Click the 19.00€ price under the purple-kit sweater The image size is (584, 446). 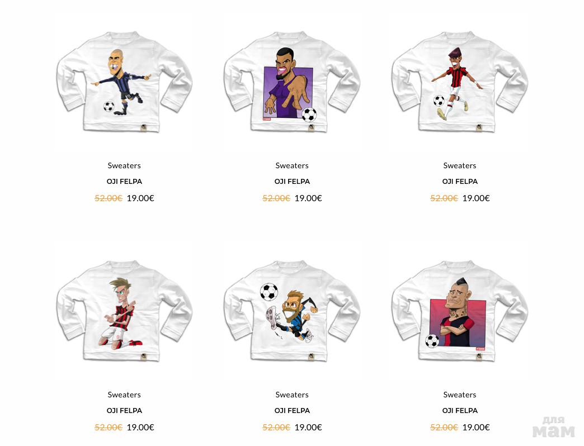[x=308, y=198]
